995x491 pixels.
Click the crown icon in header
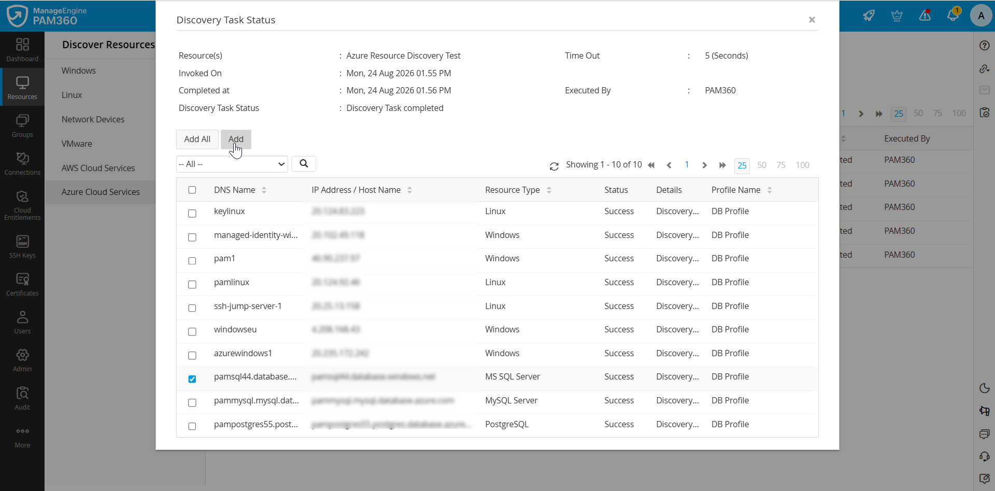(897, 16)
